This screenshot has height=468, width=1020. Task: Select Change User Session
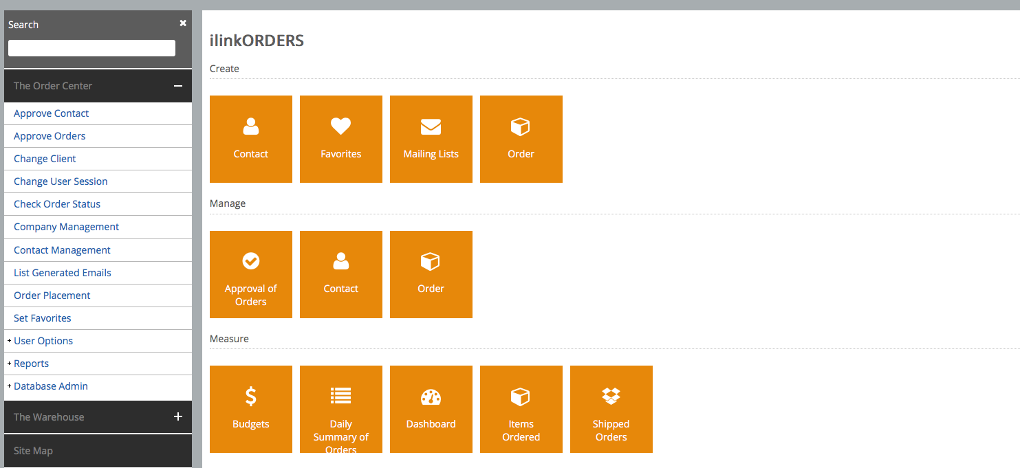point(61,181)
